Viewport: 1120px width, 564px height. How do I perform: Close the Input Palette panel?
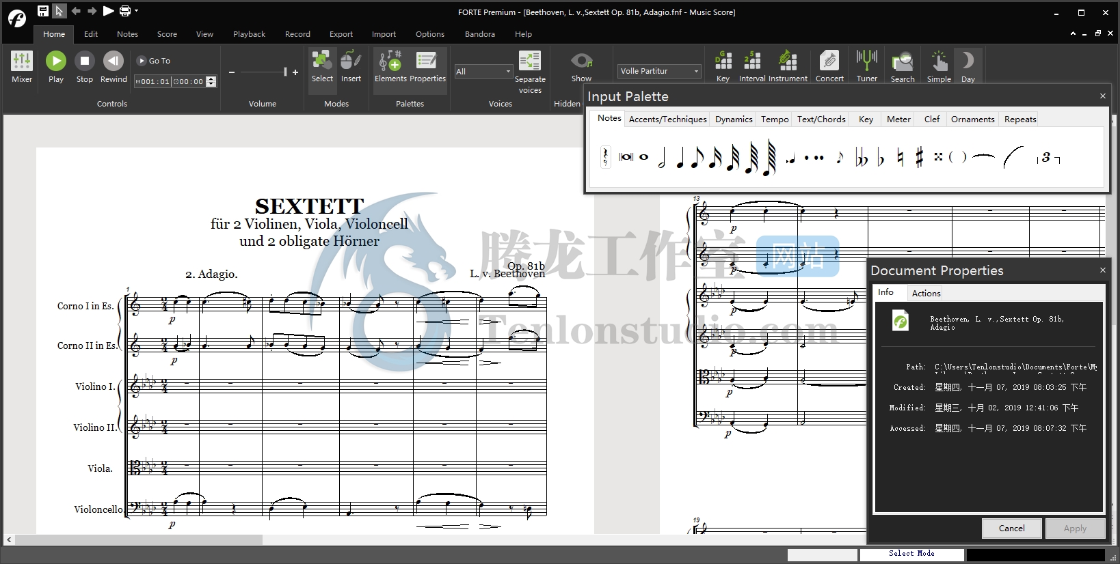(x=1102, y=96)
